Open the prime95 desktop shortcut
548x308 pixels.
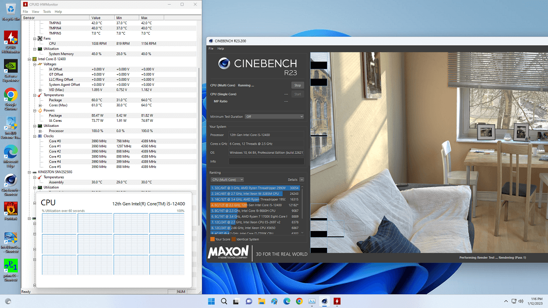point(11,270)
